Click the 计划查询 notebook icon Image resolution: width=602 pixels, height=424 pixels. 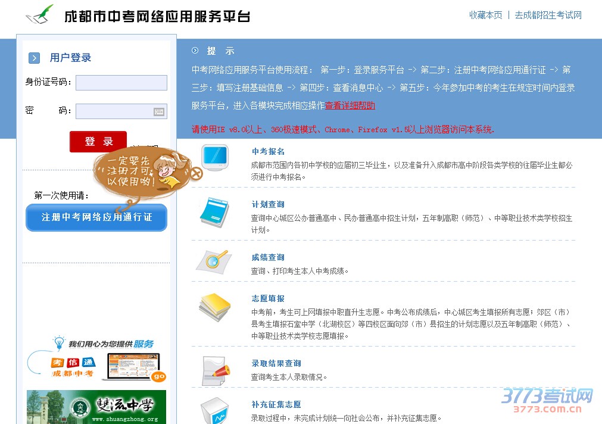[x=214, y=213]
